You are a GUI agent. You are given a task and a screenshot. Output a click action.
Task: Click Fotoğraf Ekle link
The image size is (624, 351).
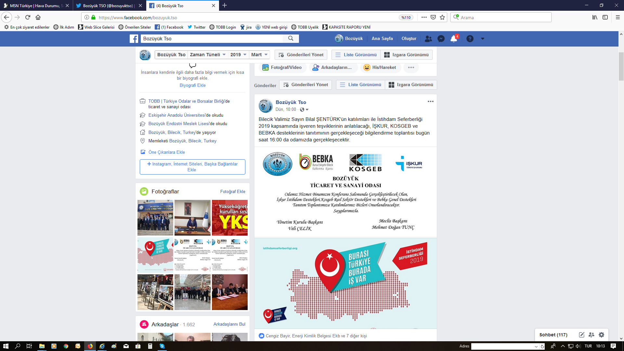click(x=233, y=191)
